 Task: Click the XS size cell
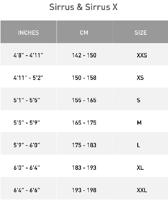[140, 77]
